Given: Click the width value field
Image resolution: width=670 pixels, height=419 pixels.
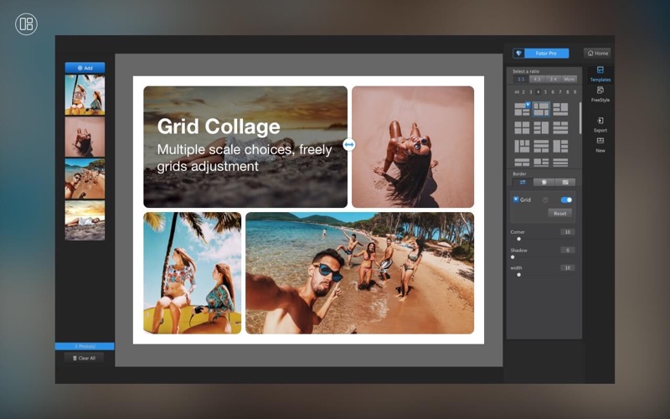Looking at the screenshot, I should pyautogui.click(x=568, y=267).
